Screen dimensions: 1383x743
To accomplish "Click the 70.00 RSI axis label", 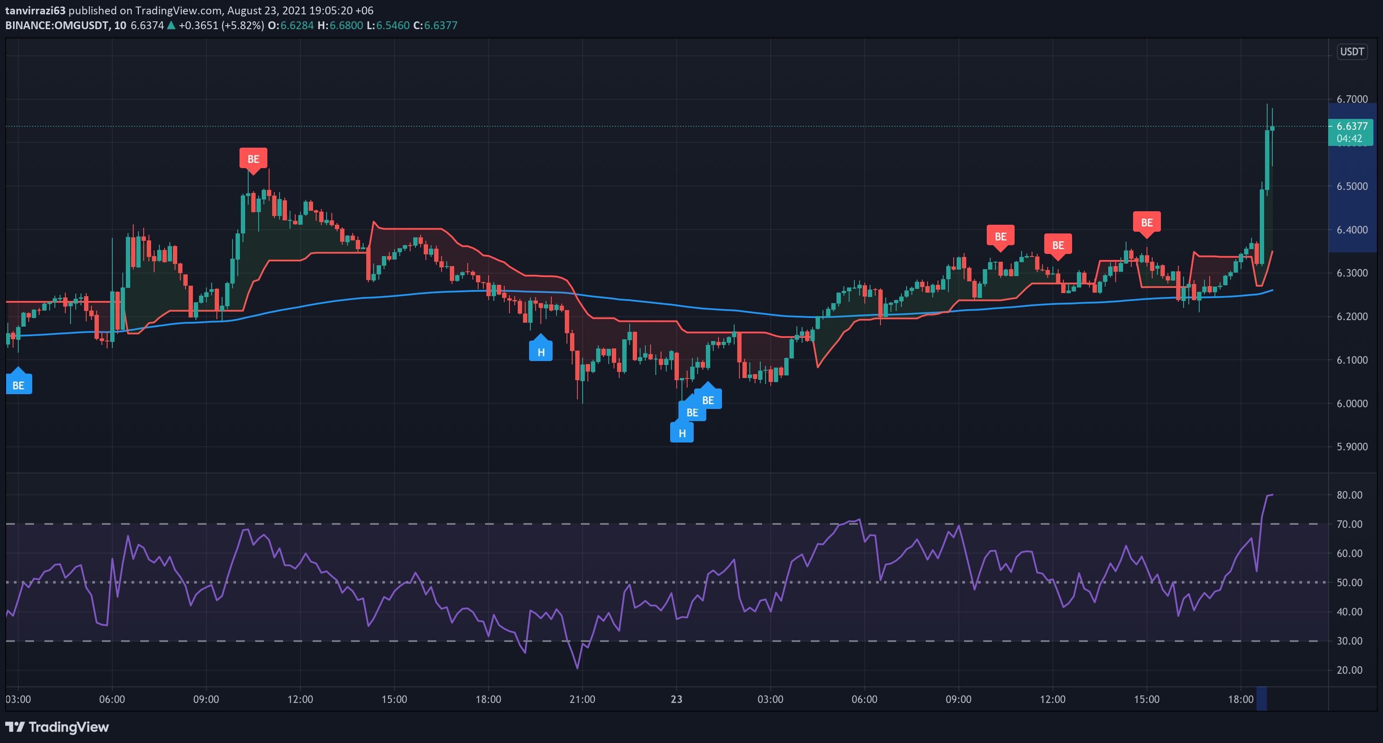I will [x=1349, y=524].
